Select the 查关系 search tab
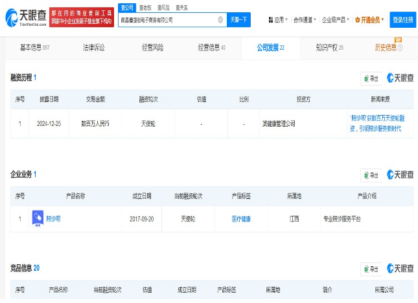 tap(181, 8)
